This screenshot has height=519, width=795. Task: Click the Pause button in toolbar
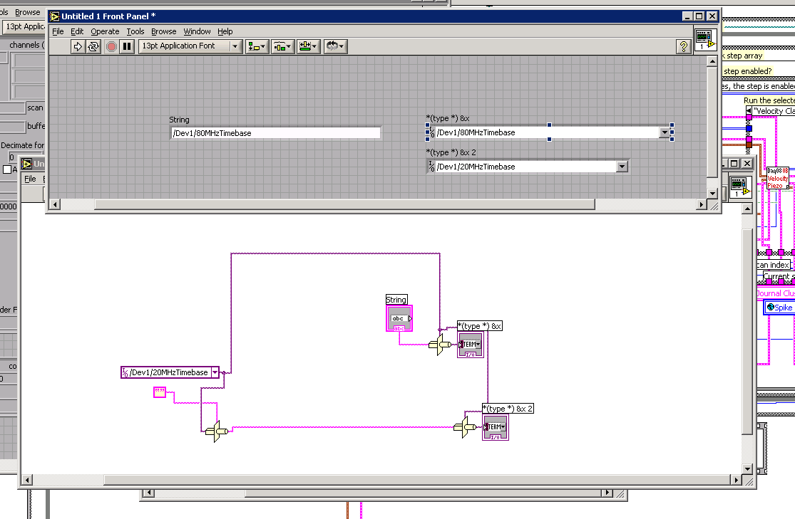[x=127, y=46]
